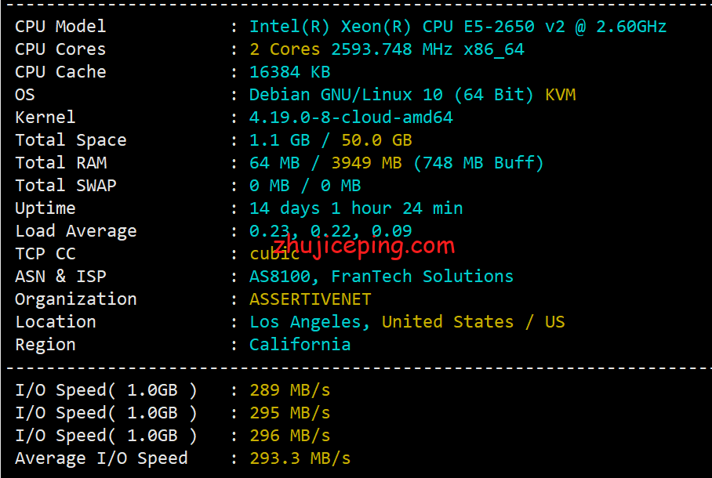Select the 295 MB/s I/O speed result
Image resolution: width=712 pixels, height=478 pixels.
289,413
